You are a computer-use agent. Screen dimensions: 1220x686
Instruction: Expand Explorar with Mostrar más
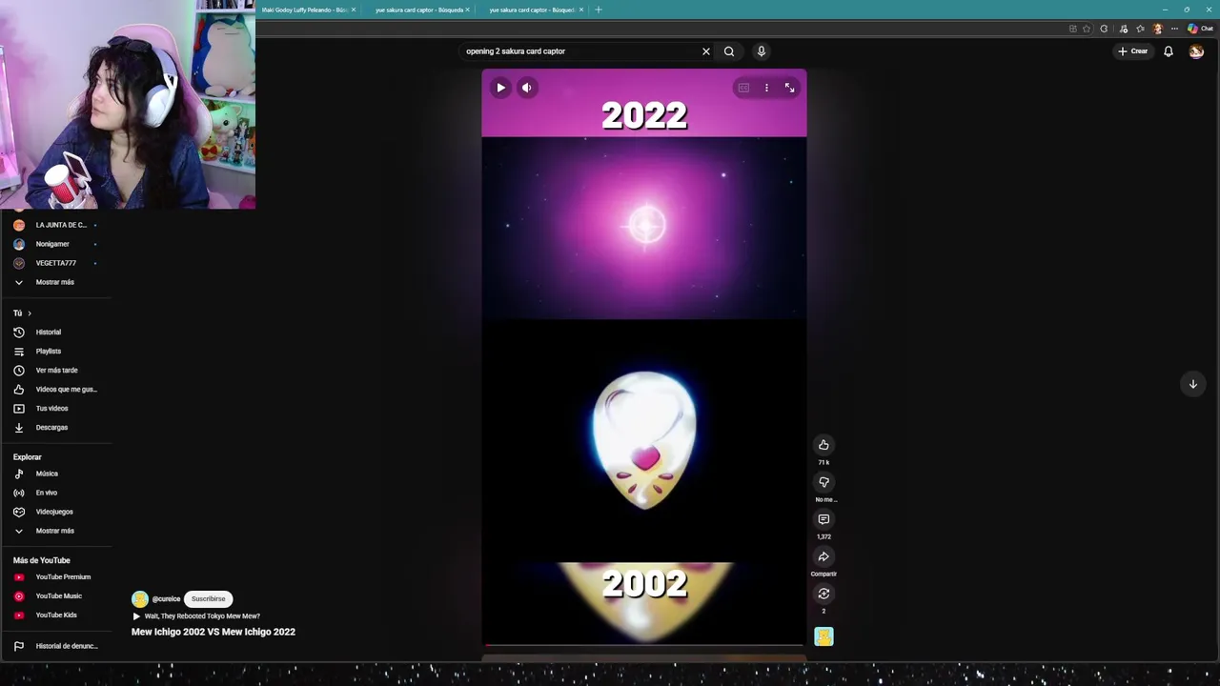pyautogui.click(x=55, y=531)
